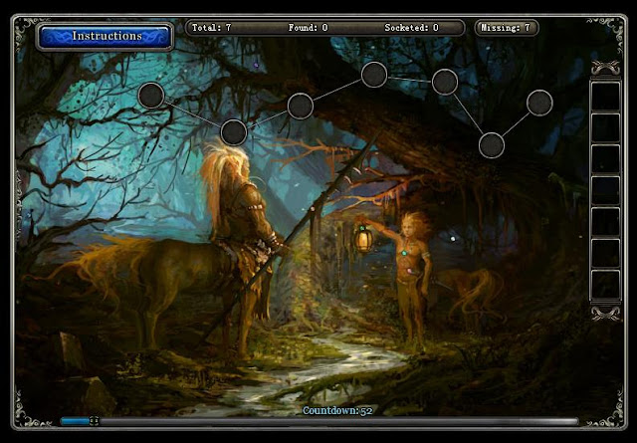The width and height of the screenshot is (637, 443).
Task: Click the 'Total: 7' counter
Action: click(x=211, y=28)
